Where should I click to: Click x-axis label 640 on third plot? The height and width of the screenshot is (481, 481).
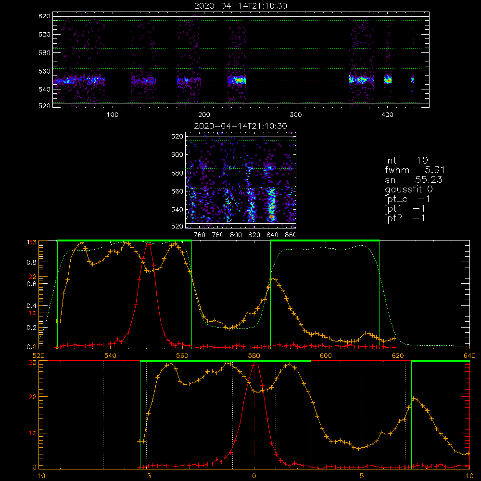pyautogui.click(x=469, y=355)
